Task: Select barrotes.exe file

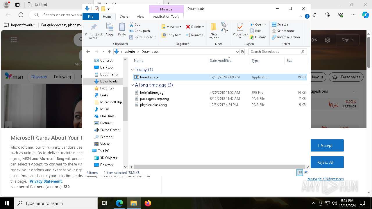Action: (220, 77)
